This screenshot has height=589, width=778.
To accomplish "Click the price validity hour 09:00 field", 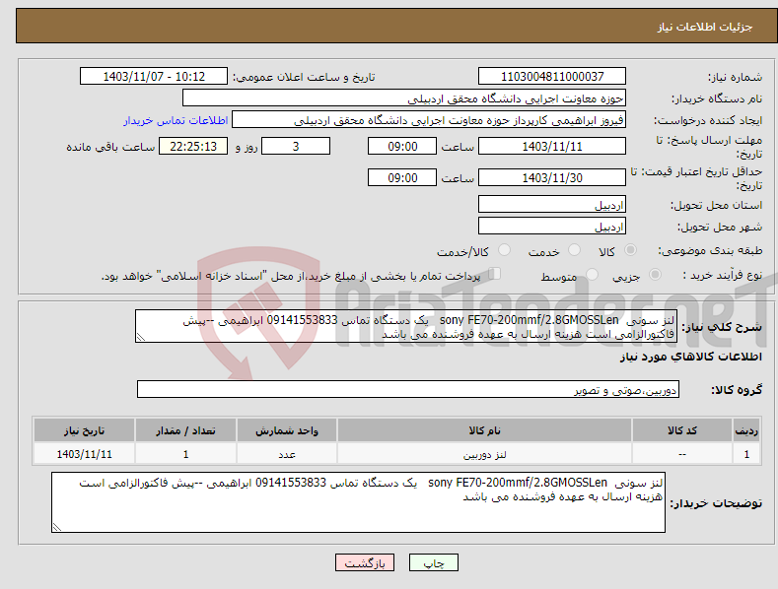I will (402, 177).
